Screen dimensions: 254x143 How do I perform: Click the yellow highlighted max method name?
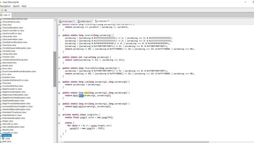coord(87,93)
